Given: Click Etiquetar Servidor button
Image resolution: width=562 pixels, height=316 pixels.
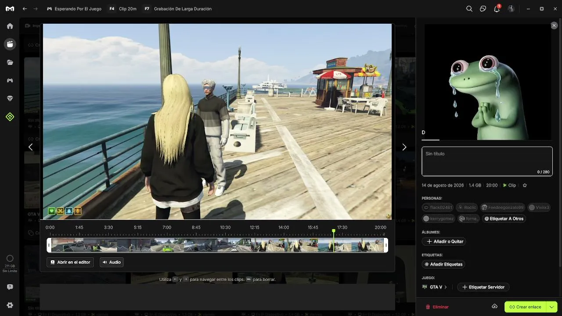Looking at the screenshot, I should coord(483,287).
